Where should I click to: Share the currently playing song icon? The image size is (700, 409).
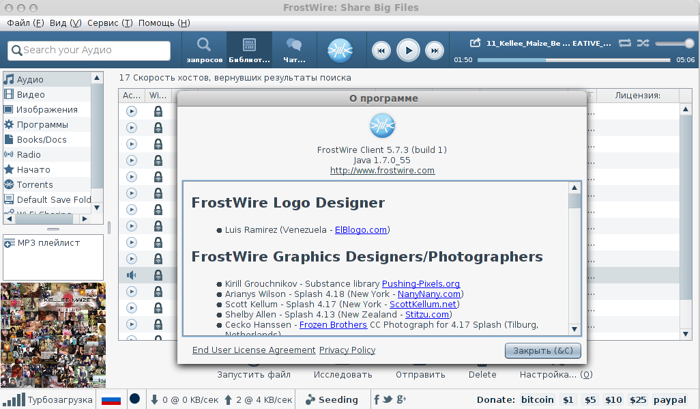pyautogui.click(x=475, y=43)
